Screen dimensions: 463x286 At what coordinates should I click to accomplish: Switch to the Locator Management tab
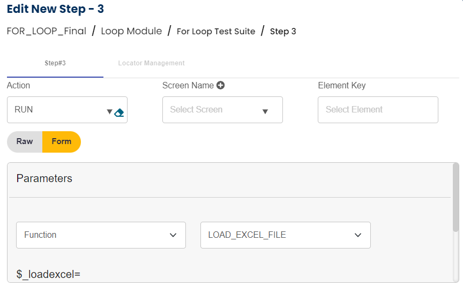(151, 63)
